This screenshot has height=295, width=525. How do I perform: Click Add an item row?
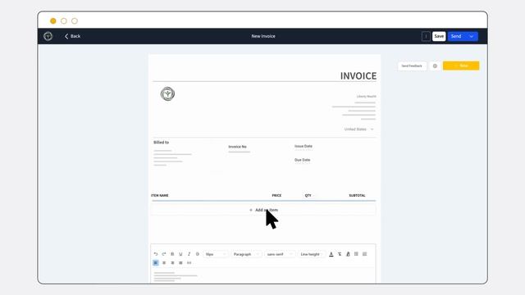pos(263,210)
